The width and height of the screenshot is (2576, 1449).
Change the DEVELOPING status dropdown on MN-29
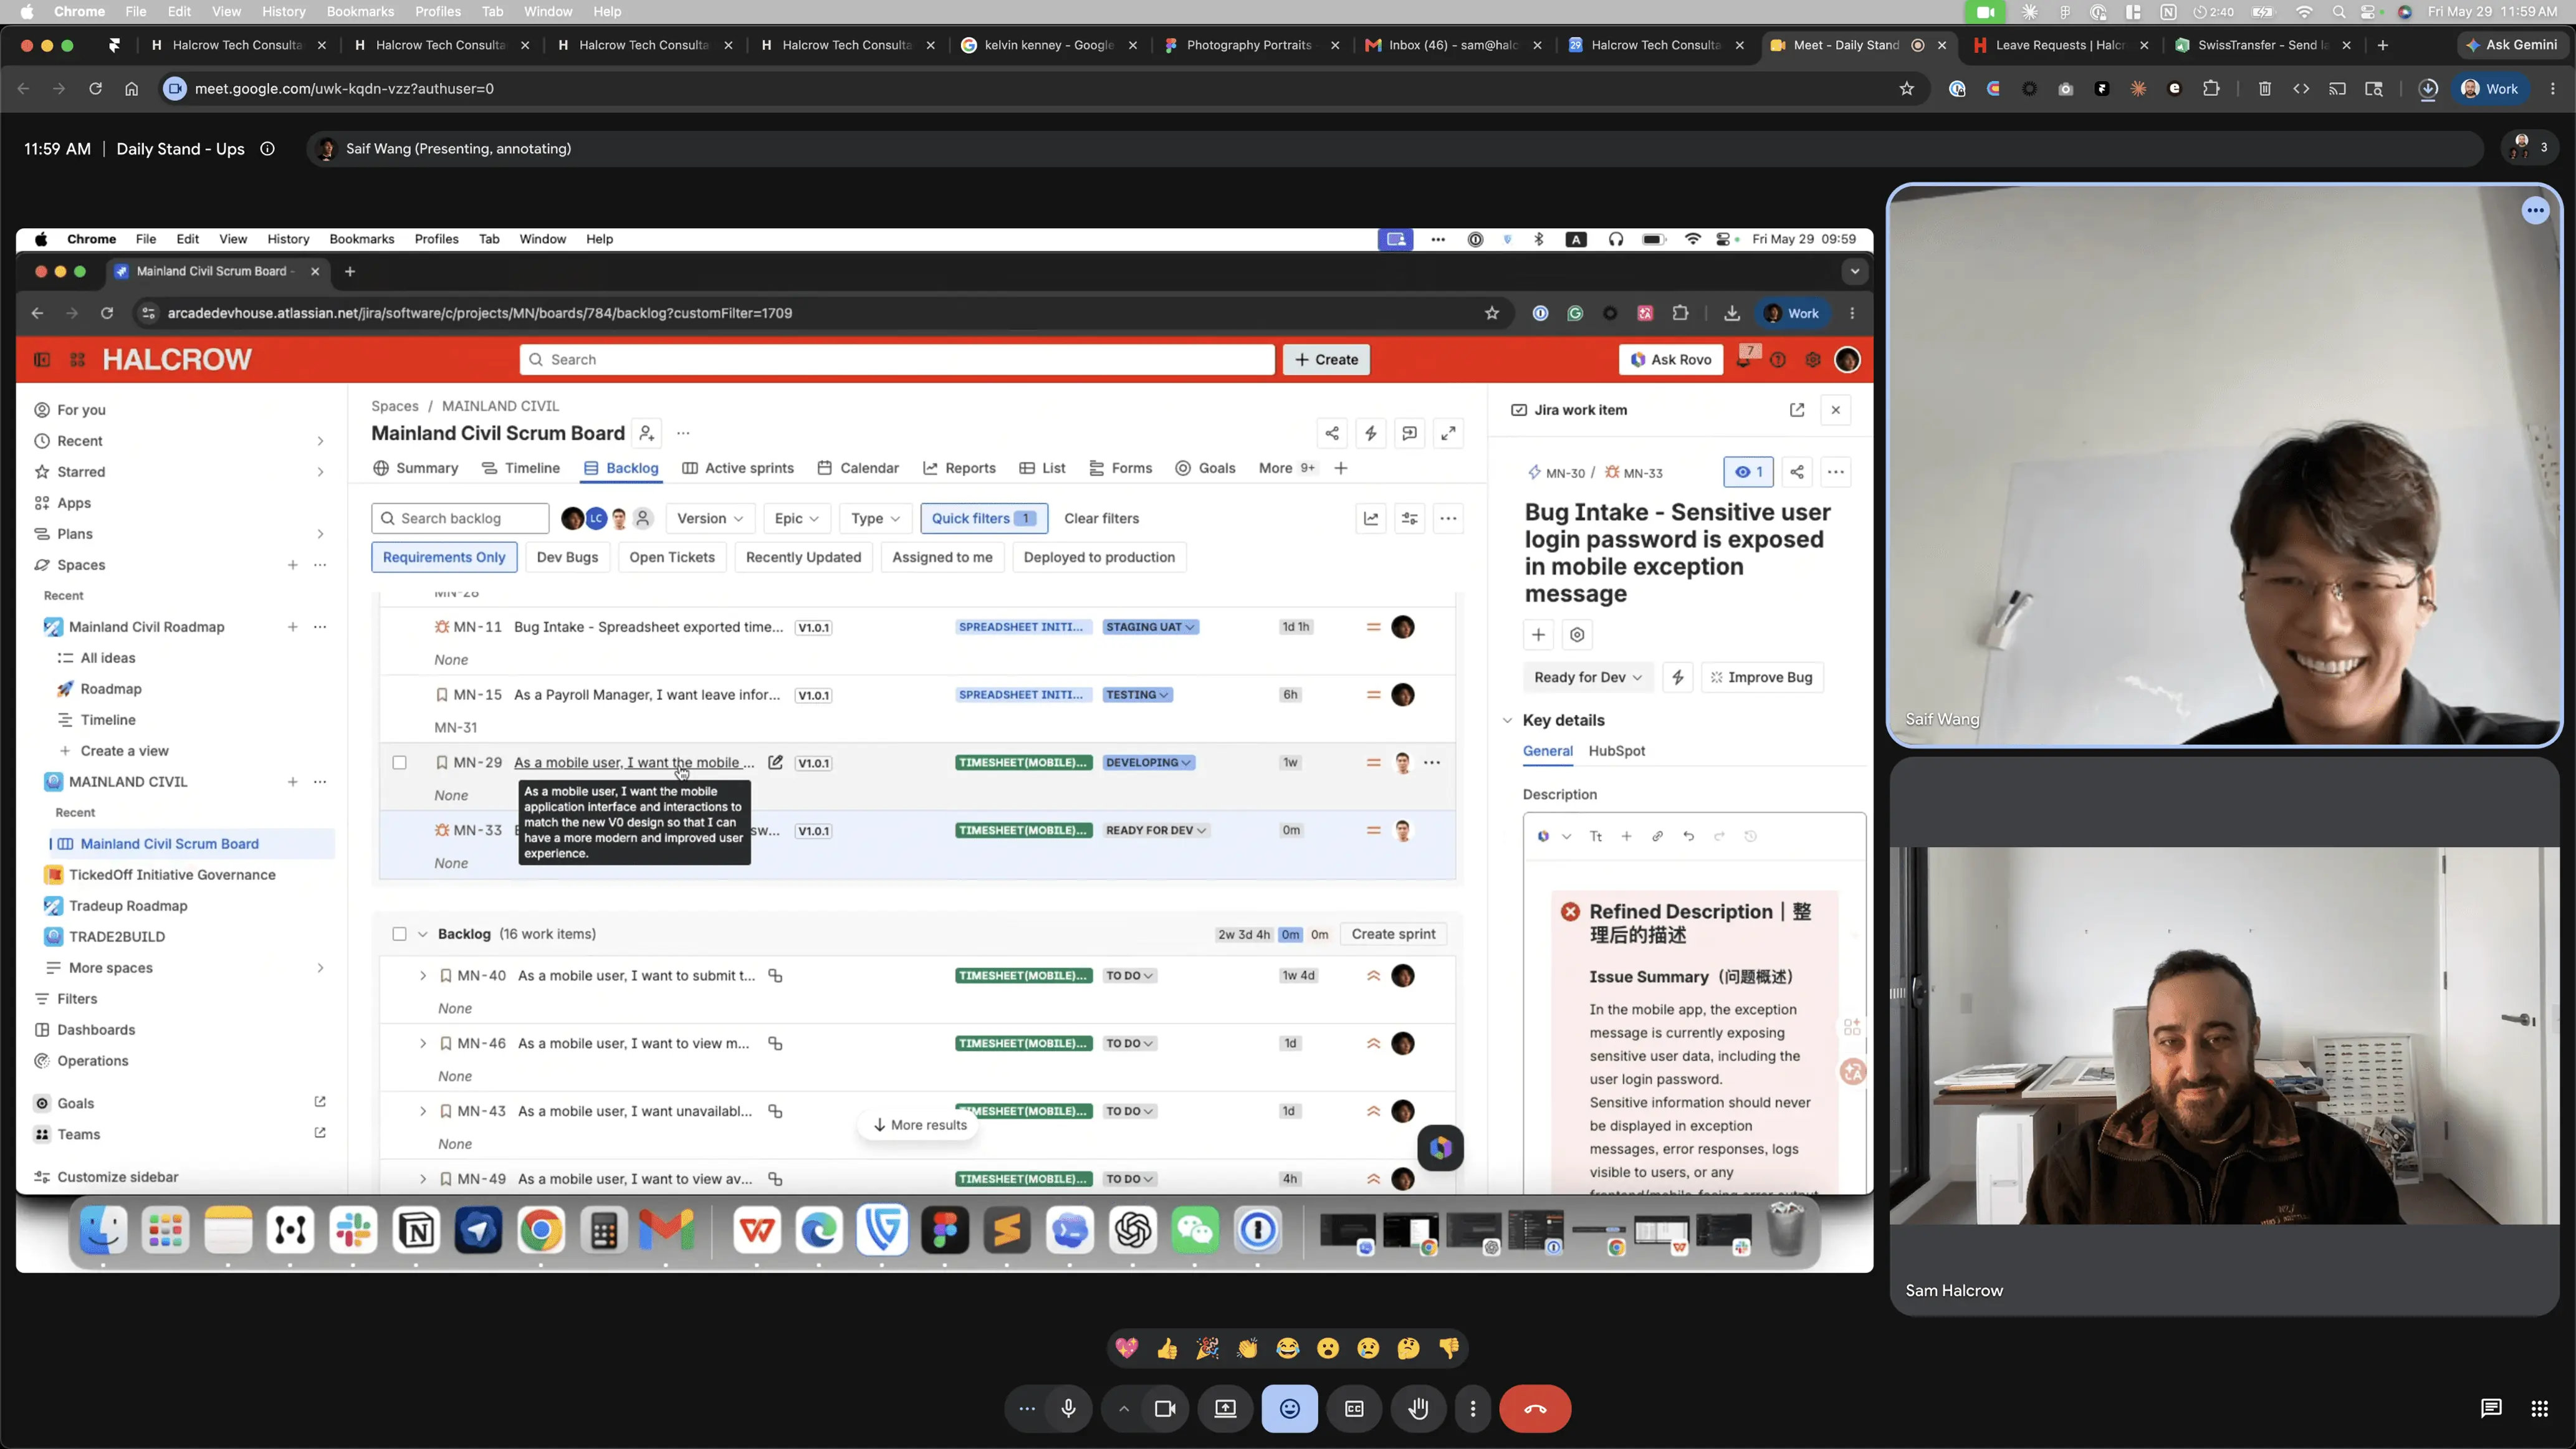click(1148, 763)
